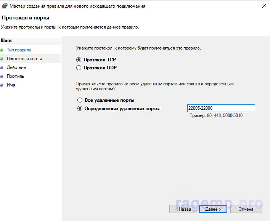Click the < Назад button
Screen dimensions: 270x221
coord(183,209)
